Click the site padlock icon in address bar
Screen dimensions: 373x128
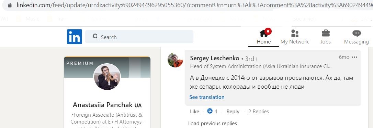click(x=10, y=5)
